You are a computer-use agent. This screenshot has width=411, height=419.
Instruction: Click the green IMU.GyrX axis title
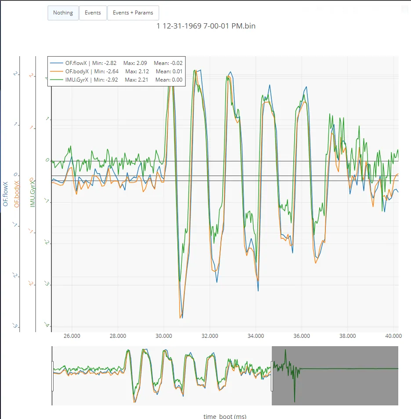(32, 193)
